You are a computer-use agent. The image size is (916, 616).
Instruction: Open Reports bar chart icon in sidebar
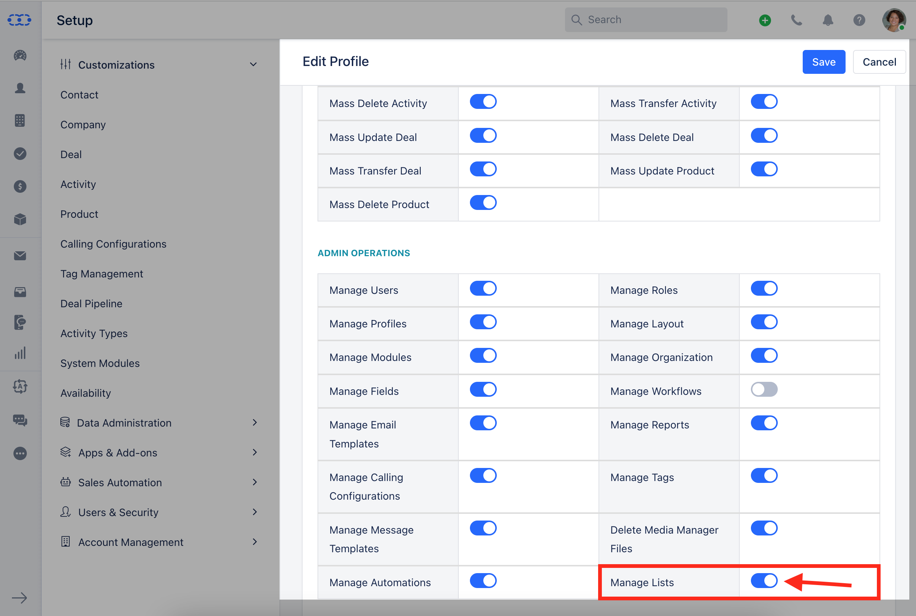point(20,353)
